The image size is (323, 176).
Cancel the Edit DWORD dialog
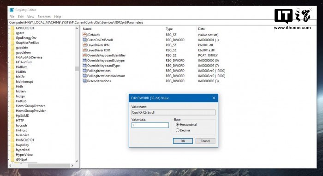coord(205,141)
